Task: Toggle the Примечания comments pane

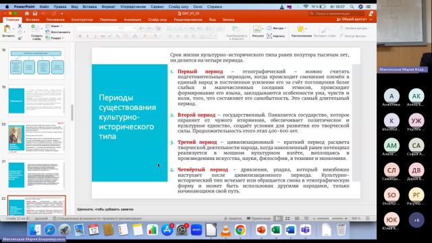Action: click(x=259, y=219)
